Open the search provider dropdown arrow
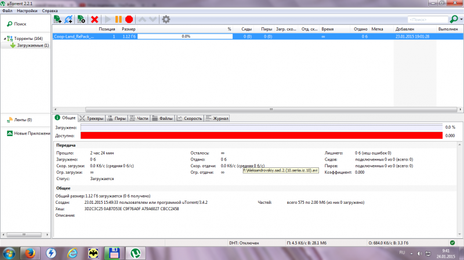 tap(461, 19)
